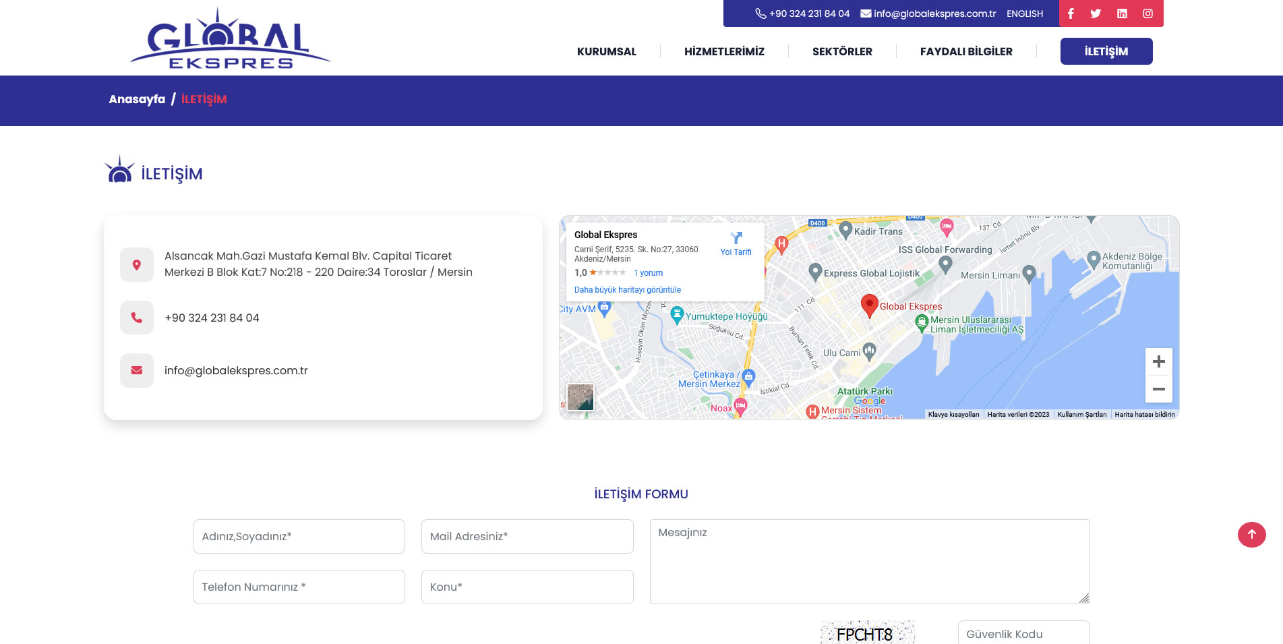Click the phone icon in top bar
This screenshot has height=644, width=1283.
(x=760, y=13)
